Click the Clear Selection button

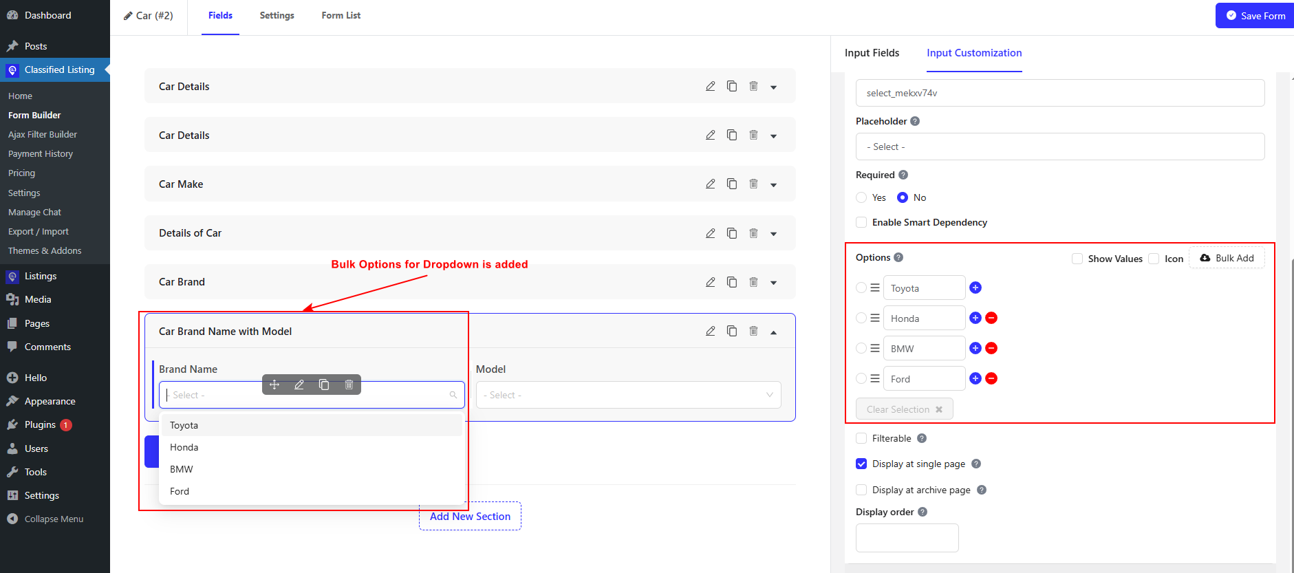tap(904, 409)
